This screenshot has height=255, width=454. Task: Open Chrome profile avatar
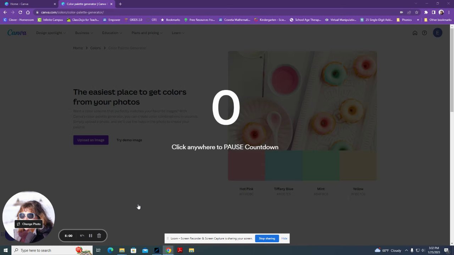click(441, 12)
